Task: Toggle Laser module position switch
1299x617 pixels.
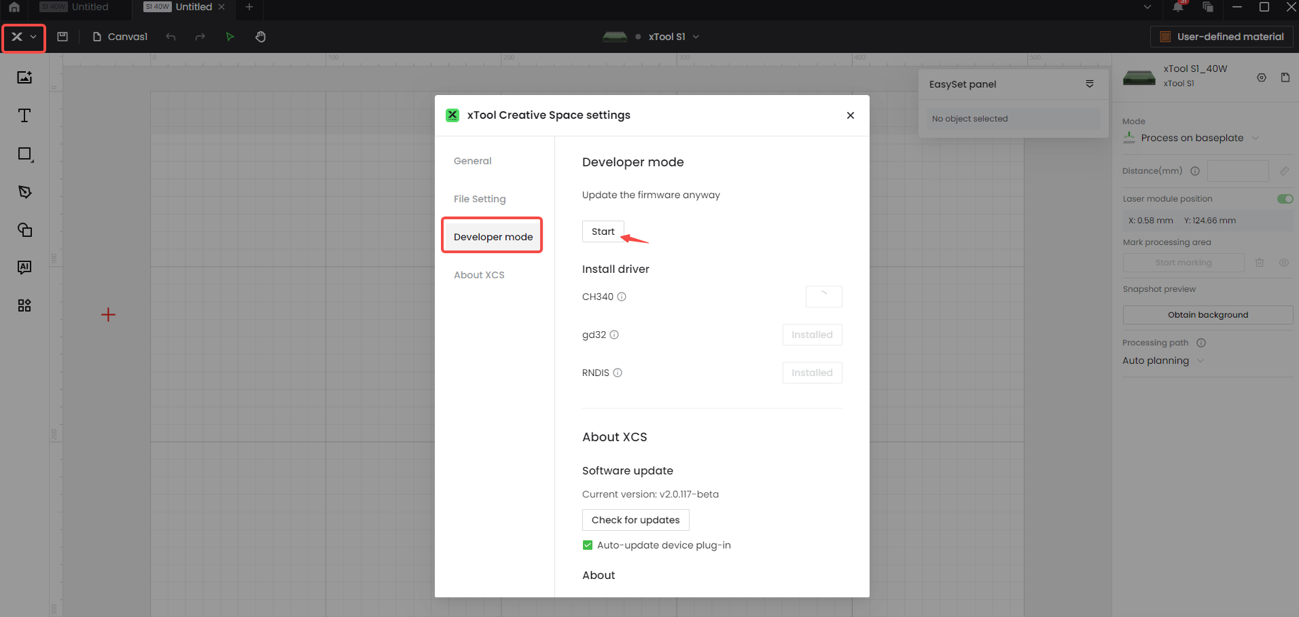Action: coord(1285,199)
